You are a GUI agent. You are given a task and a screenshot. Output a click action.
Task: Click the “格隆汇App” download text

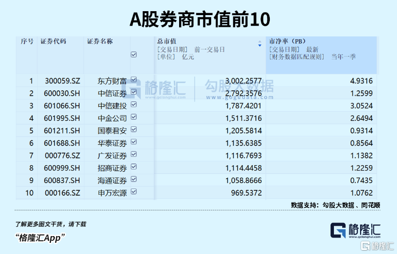[40, 238]
